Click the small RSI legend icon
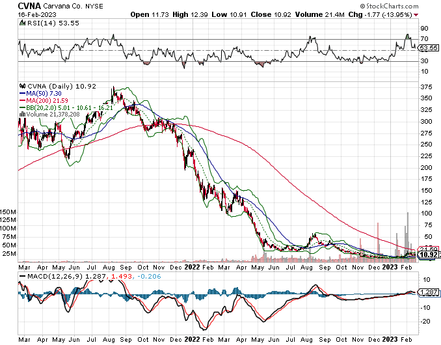 [22, 23]
